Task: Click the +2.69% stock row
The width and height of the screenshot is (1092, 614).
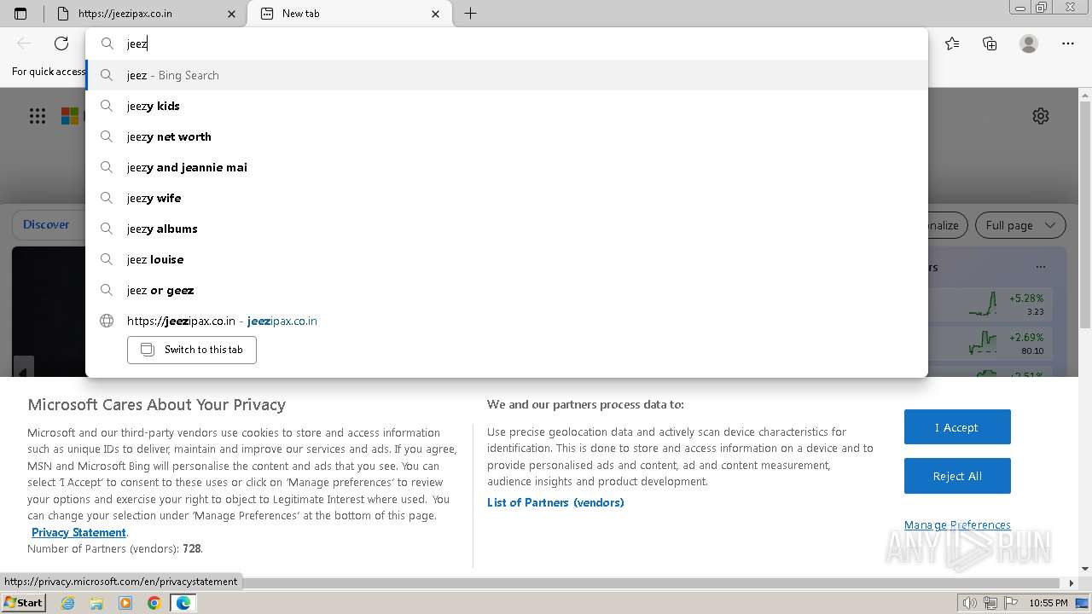Action: point(990,344)
